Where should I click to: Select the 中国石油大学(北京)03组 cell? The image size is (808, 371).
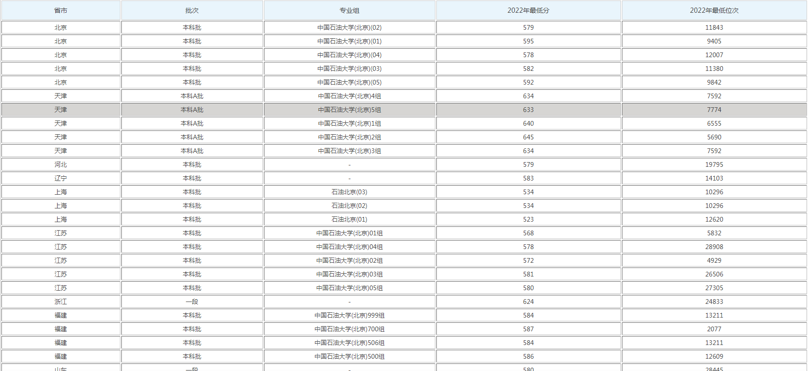point(349,274)
